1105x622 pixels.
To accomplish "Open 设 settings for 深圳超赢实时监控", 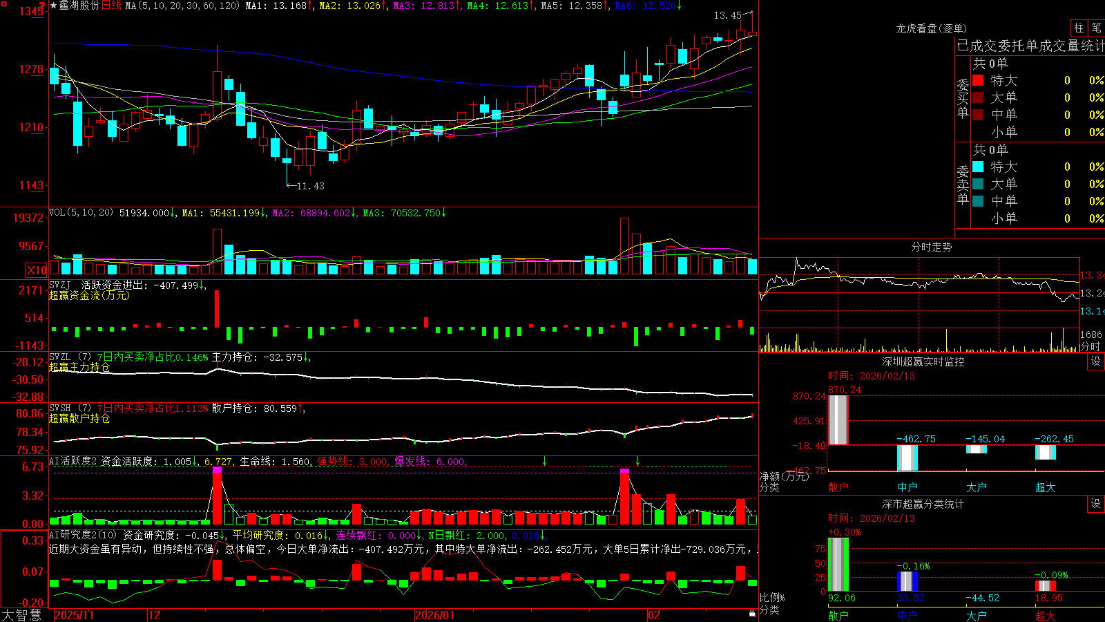I will point(1096,361).
